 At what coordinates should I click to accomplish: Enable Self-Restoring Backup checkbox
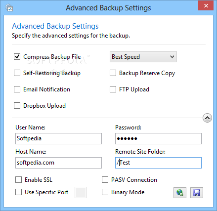(17, 73)
